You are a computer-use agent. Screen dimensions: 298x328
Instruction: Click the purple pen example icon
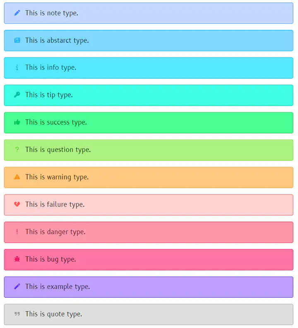tap(17, 287)
